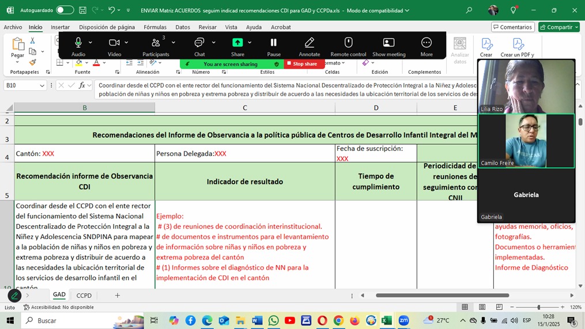Click the Cut scissors icon
Image resolution: width=585 pixels, height=329 pixels.
coord(32,41)
